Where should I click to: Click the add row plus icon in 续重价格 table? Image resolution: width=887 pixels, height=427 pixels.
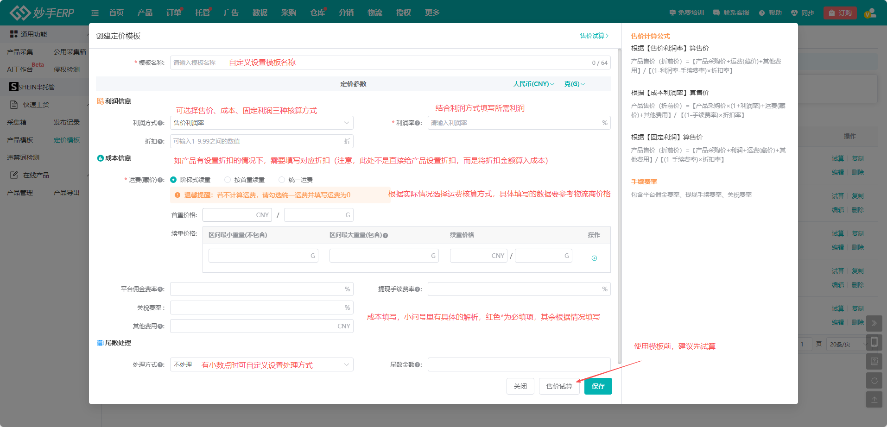click(594, 258)
